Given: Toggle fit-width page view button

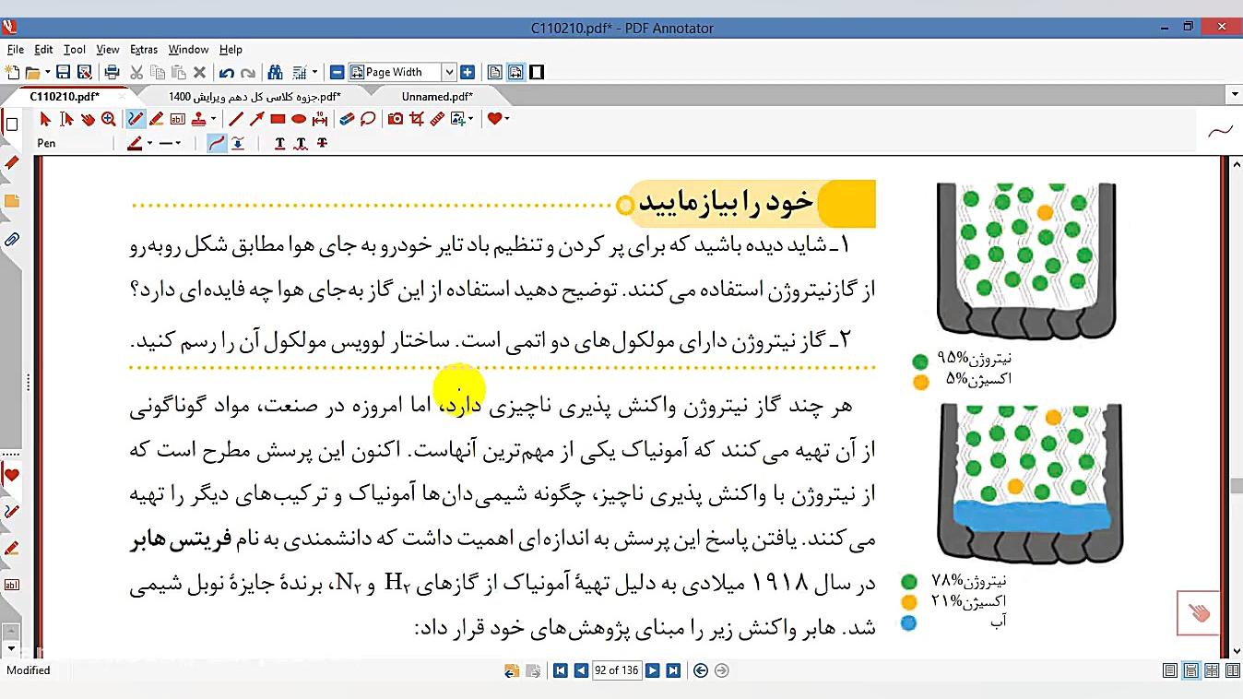Looking at the screenshot, I should (515, 72).
